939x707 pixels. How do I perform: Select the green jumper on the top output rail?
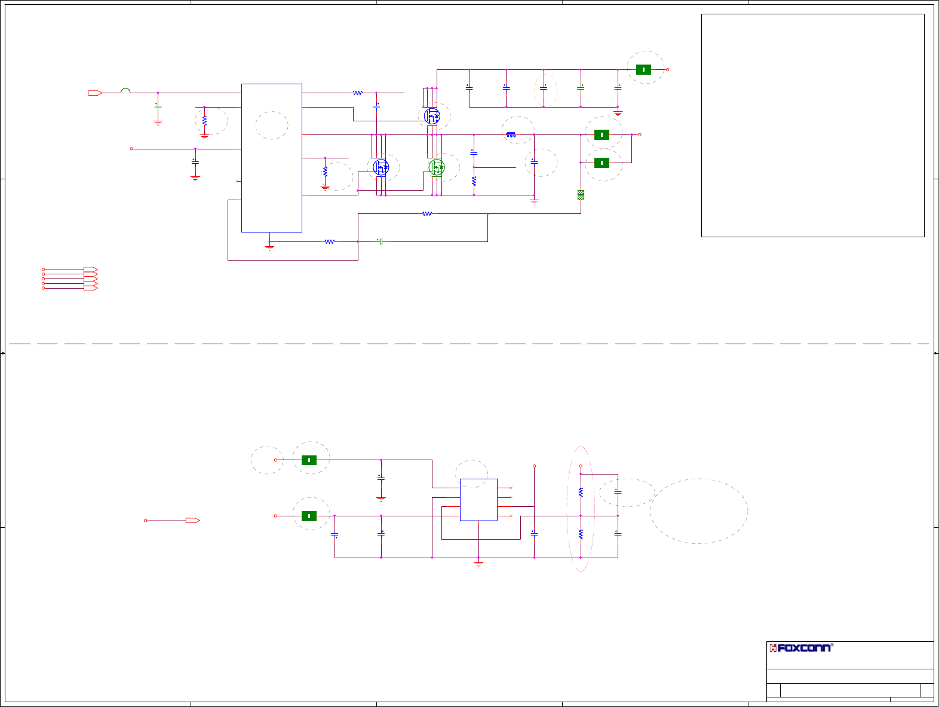(x=643, y=69)
